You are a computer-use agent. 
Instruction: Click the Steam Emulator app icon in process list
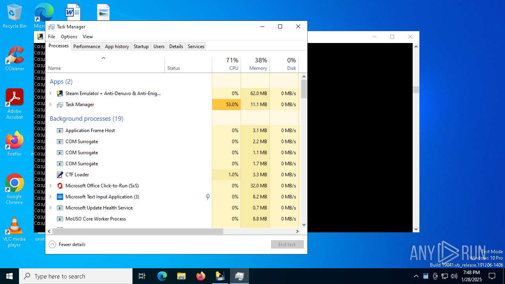pyautogui.click(x=60, y=93)
